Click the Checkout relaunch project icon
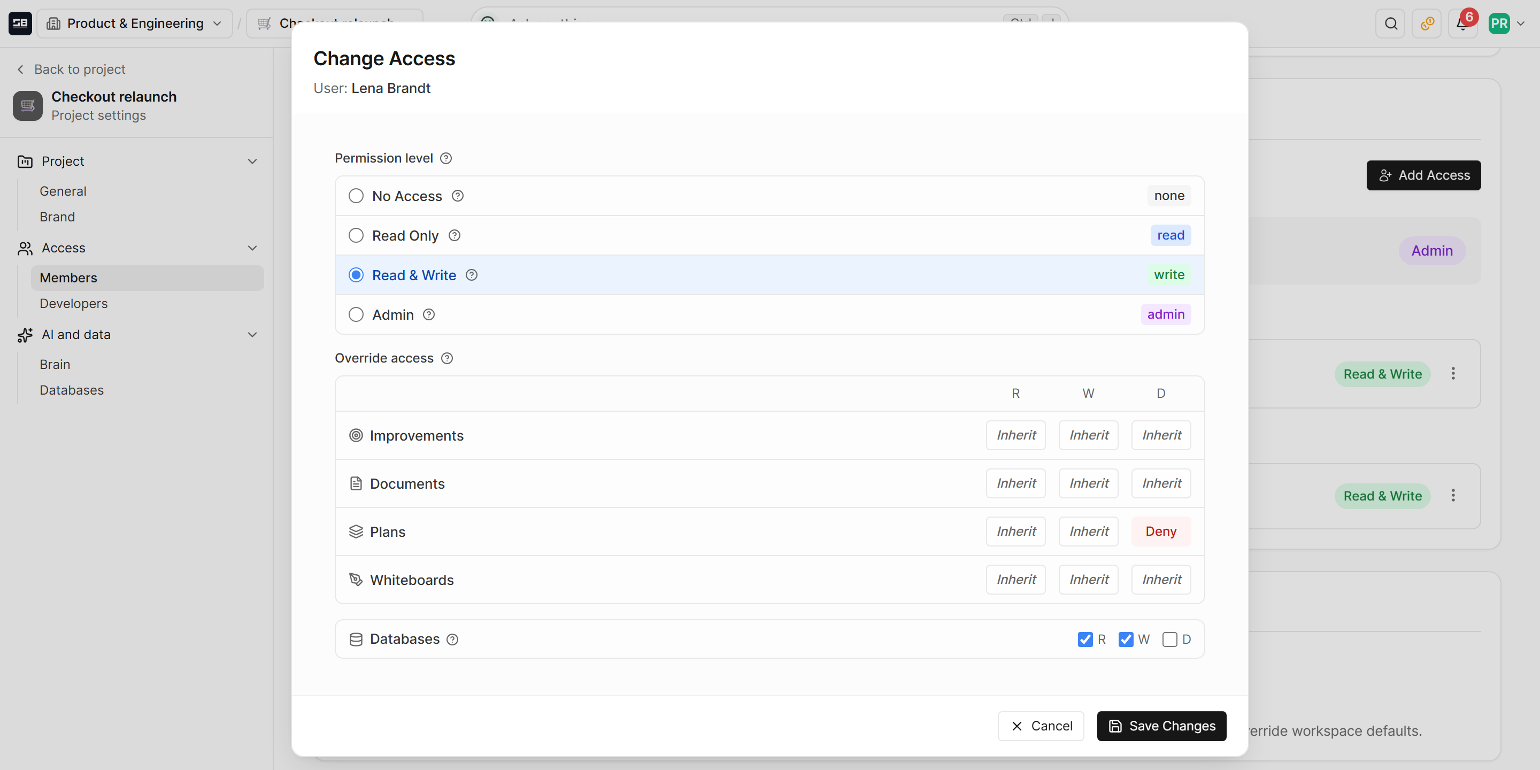The height and width of the screenshot is (770, 1540). point(27,106)
